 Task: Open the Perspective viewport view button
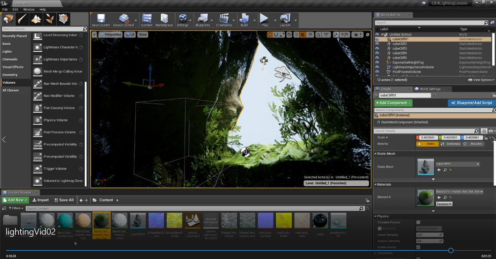click(x=111, y=34)
